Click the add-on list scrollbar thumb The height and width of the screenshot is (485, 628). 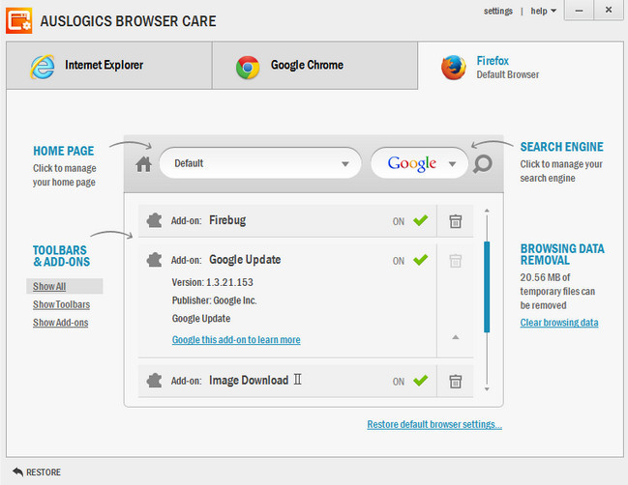pyautogui.click(x=487, y=290)
